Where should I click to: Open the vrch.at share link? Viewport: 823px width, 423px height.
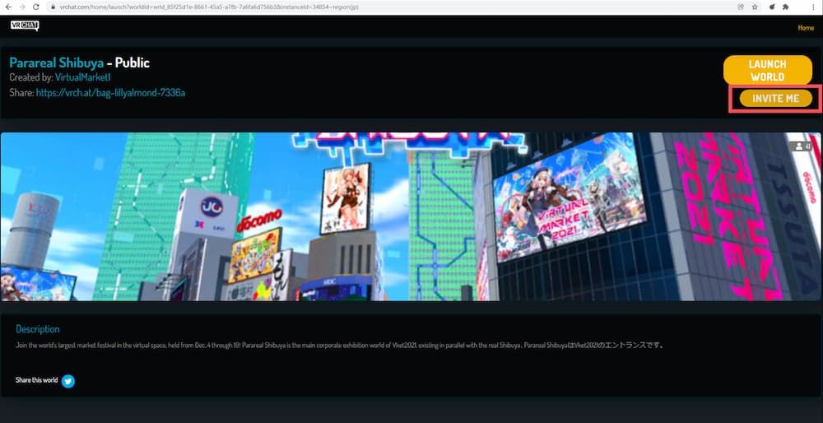110,93
